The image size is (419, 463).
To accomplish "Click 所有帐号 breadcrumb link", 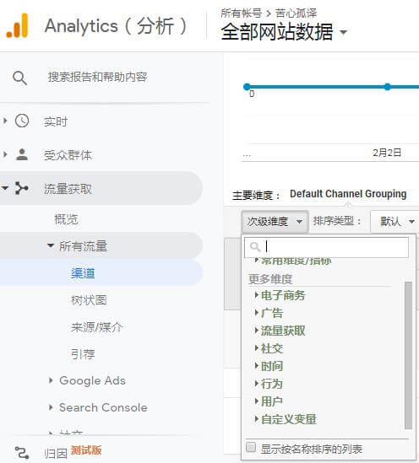I will tap(241, 13).
